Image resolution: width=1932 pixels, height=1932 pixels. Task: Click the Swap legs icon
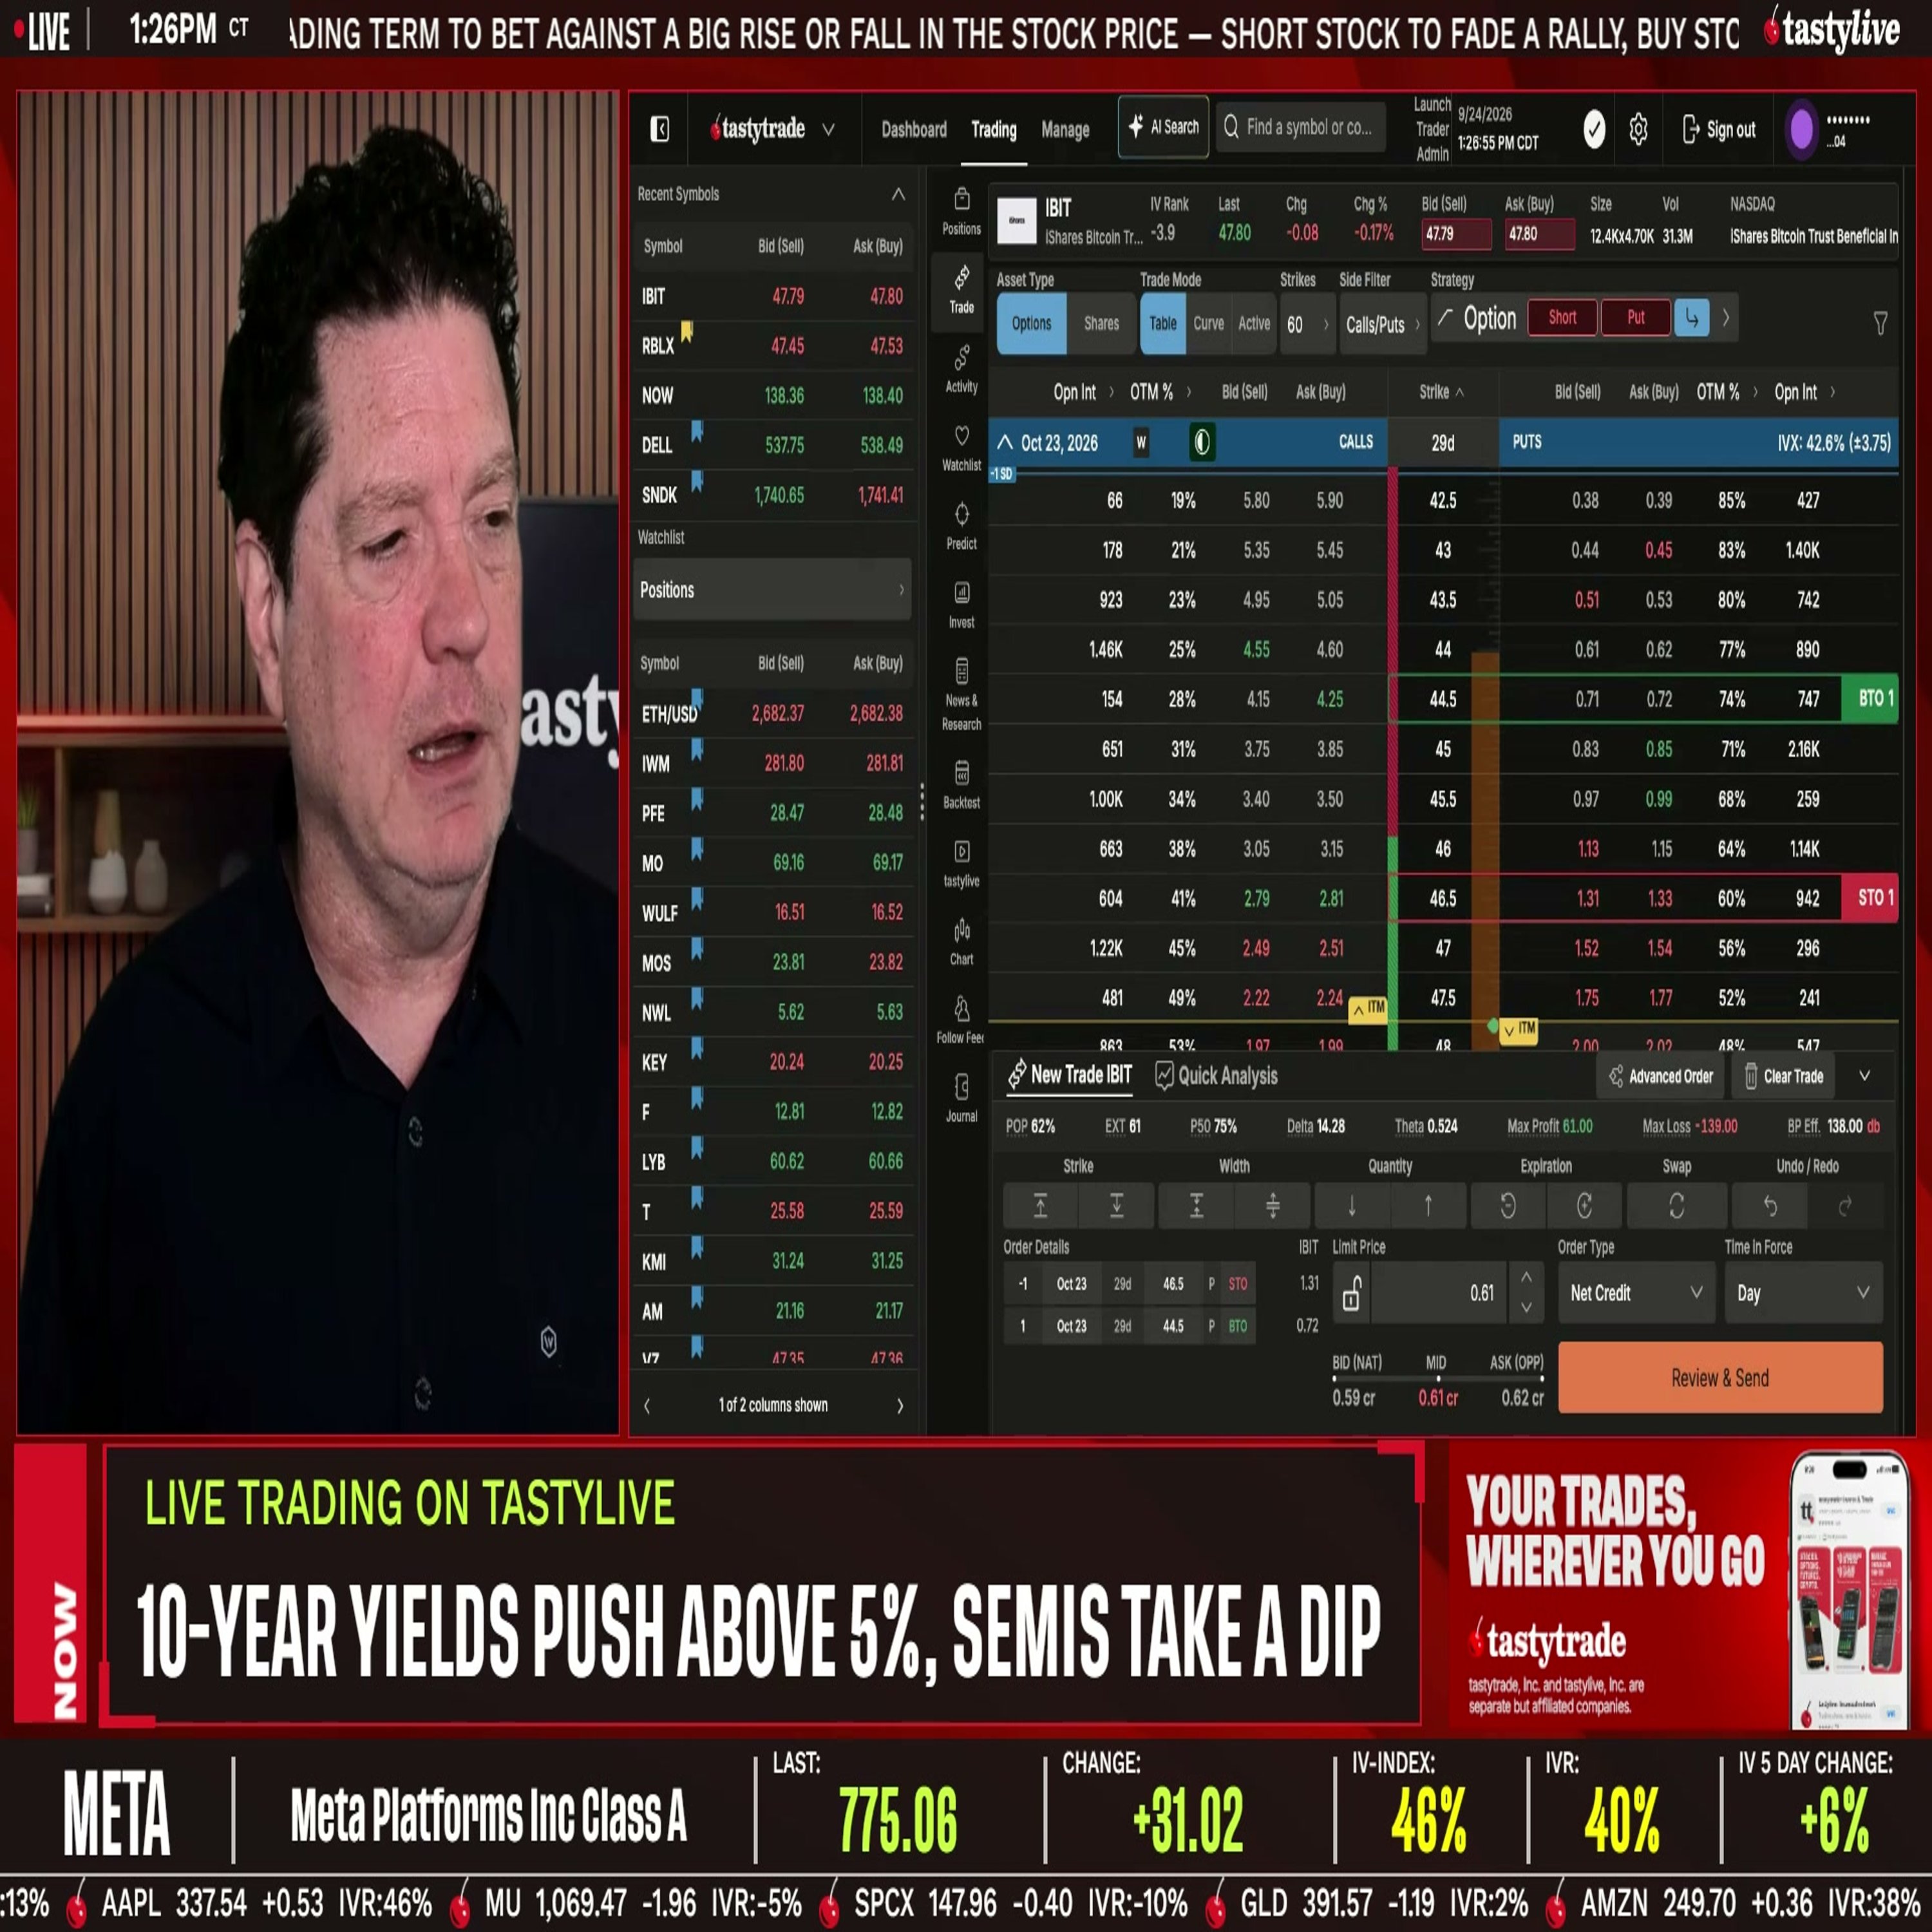(1676, 1206)
